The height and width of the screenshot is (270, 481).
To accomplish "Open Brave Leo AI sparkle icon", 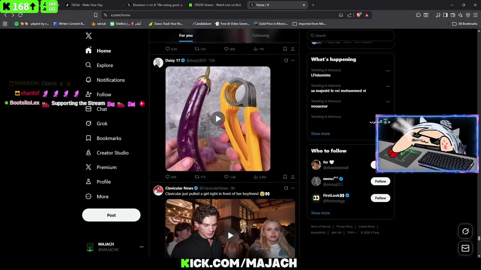I will [x=460, y=15].
